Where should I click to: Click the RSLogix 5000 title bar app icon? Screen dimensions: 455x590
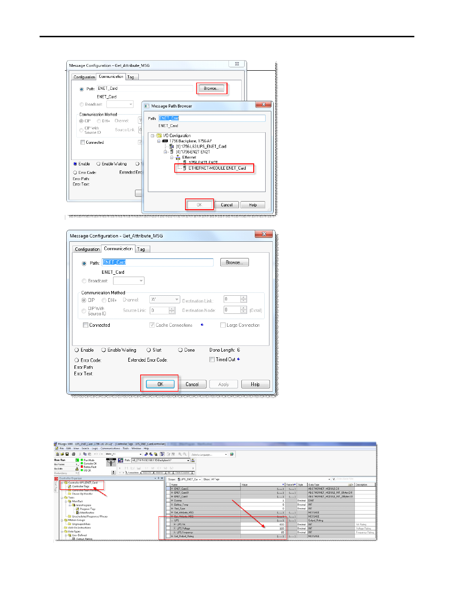click(x=55, y=444)
